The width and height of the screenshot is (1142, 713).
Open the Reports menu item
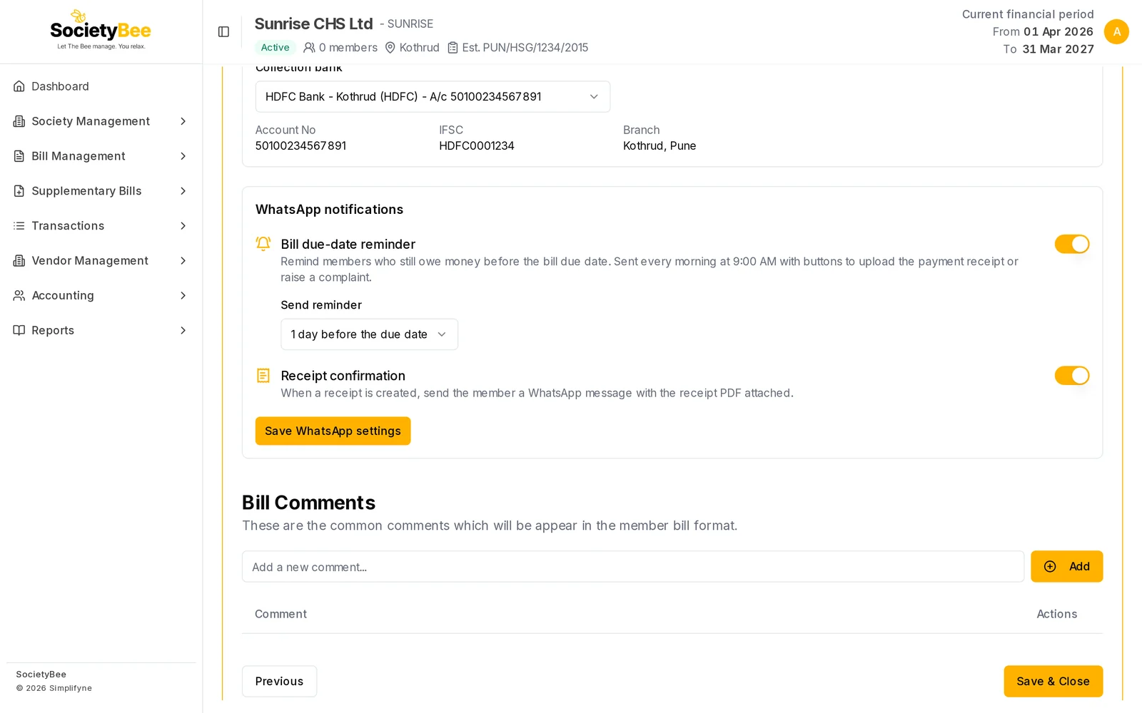pyautogui.click(x=101, y=330)
